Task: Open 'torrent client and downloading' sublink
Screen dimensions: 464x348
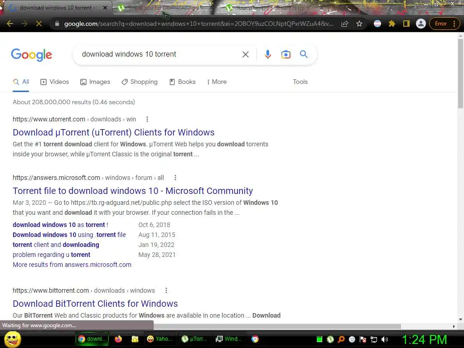Action: click(56, 245)
